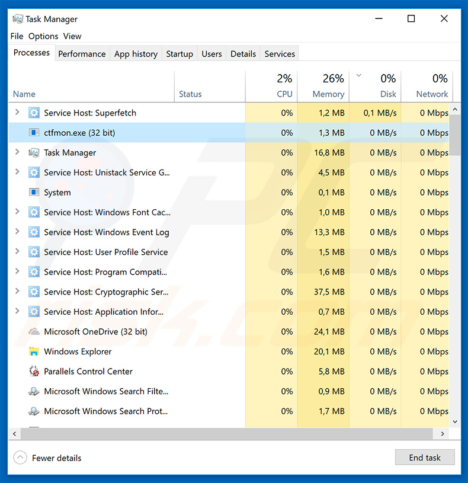Screen dimensions: 468x483
Task: Click the Microsoft OneDrive cloud icon
Action: tap(34, 332)
